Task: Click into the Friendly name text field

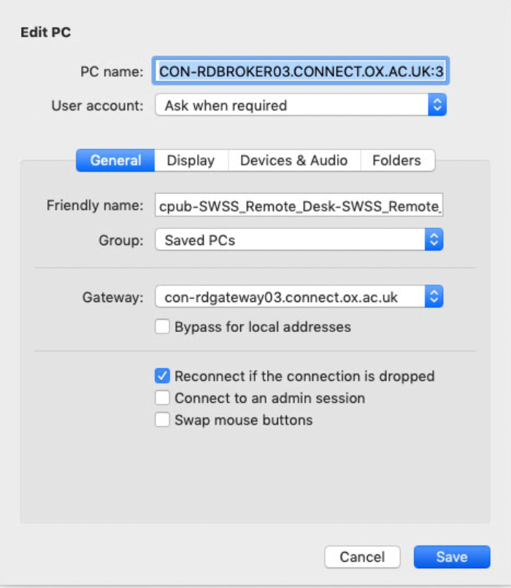Action: click(x=299, y=206)
